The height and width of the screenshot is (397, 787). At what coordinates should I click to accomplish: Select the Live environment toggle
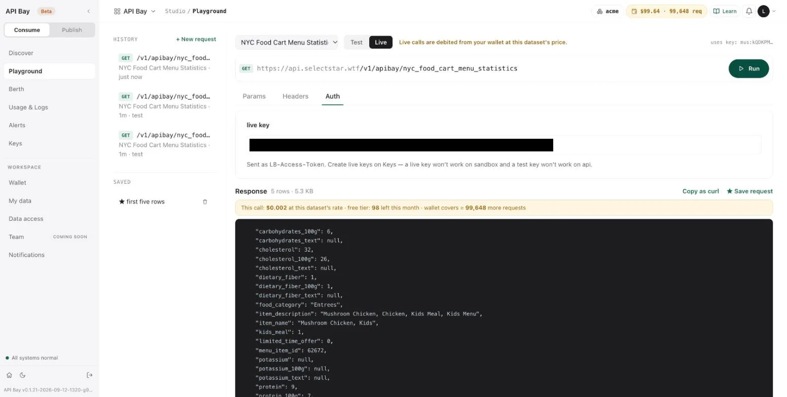(x=381, y=43)
